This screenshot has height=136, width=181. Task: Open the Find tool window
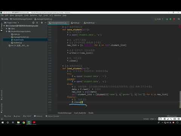coord(8,116)
